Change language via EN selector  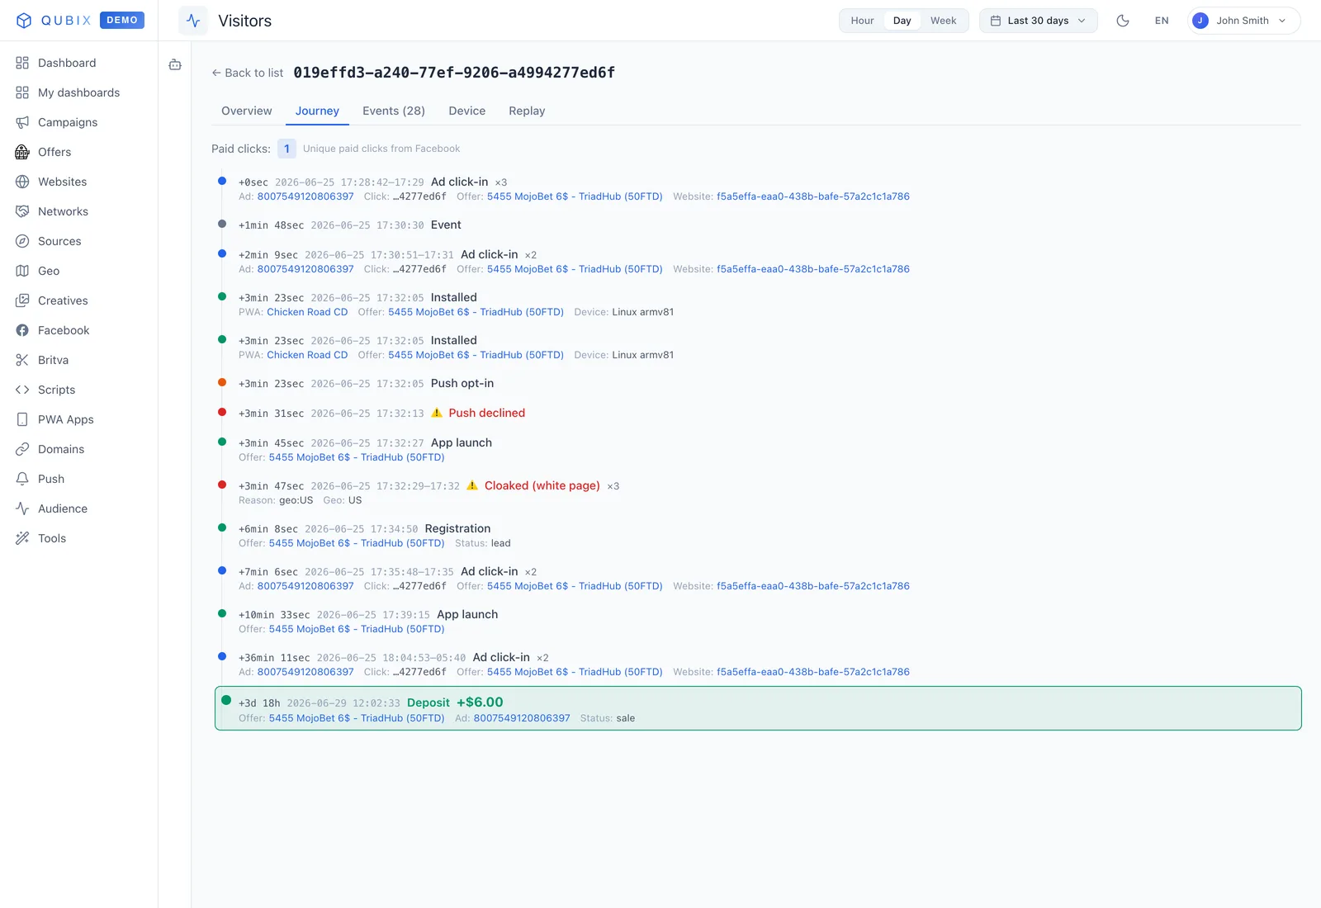point(1162,21)
